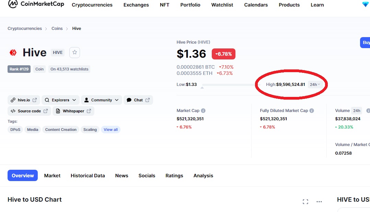Switch to the Analysis tab
Image resolution: width=370 pixels, height=212 pixels.
tap(203, 176)
